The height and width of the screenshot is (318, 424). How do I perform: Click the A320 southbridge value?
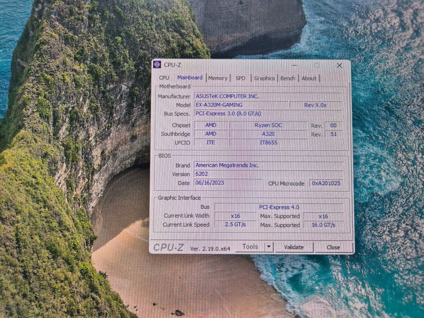coord(268,134)
